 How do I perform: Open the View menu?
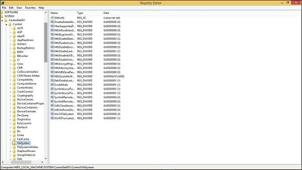pyautogui.click(x=19, y=8)
